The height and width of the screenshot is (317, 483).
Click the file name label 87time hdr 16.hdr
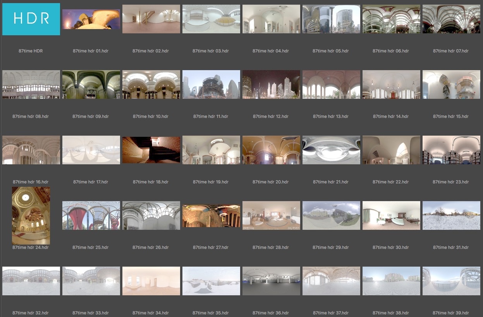31,182
